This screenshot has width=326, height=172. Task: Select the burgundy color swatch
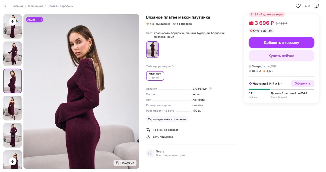pyautogui.click(x=152, y=50)
